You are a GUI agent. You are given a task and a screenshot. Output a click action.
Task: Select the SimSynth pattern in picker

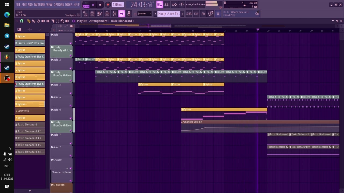click(30, 111)
